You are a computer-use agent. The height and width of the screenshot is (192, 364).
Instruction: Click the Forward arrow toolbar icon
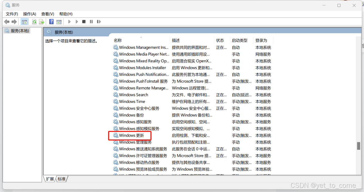tap(14, 22)
